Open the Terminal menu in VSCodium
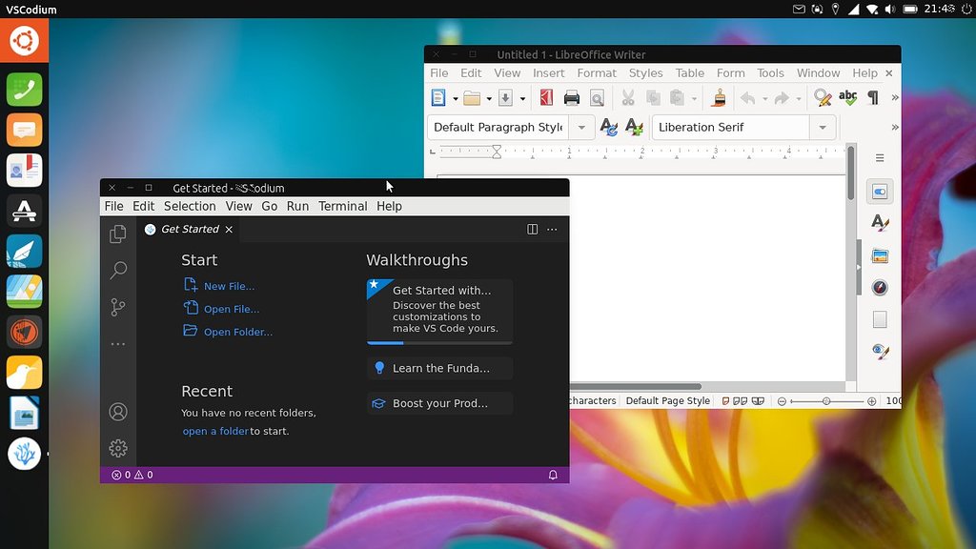 [342, 206]
